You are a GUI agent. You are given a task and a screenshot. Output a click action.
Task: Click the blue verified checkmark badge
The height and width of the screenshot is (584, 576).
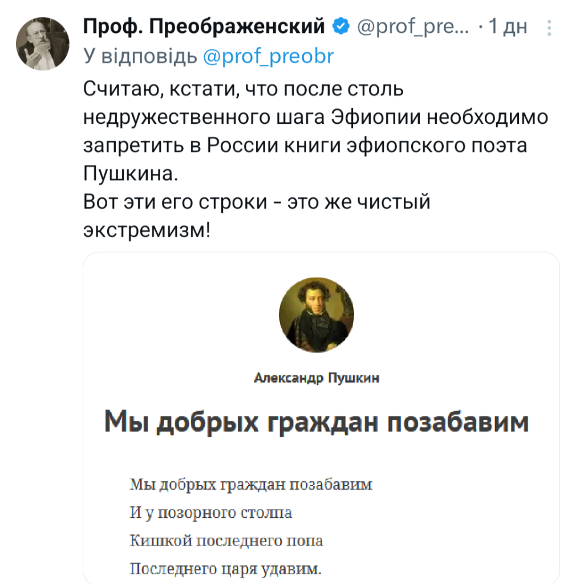340,26
